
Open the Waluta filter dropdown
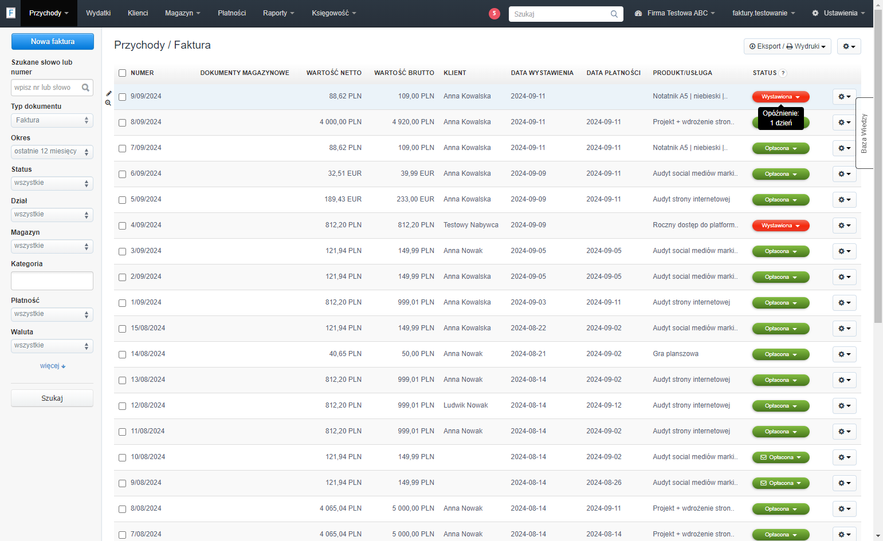[x=52, y=346]
